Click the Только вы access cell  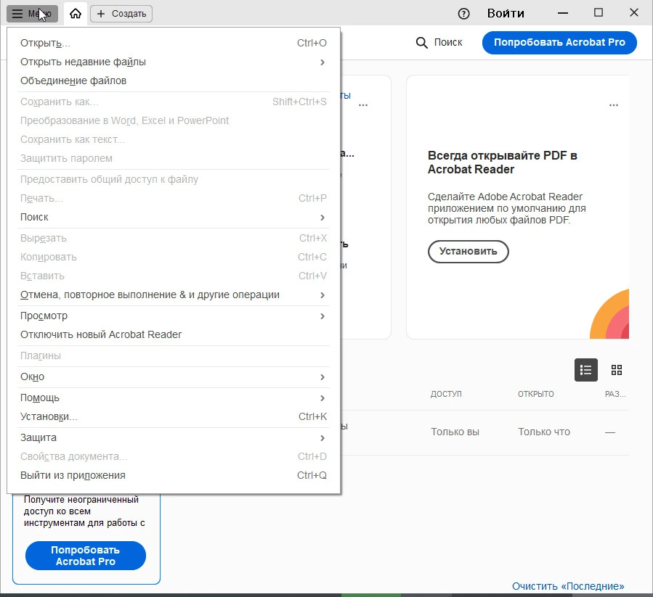(x=455, y=432)
